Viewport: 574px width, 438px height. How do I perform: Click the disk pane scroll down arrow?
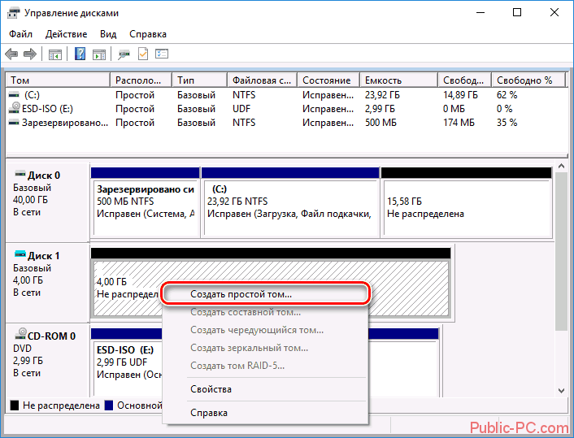point(561,391)
